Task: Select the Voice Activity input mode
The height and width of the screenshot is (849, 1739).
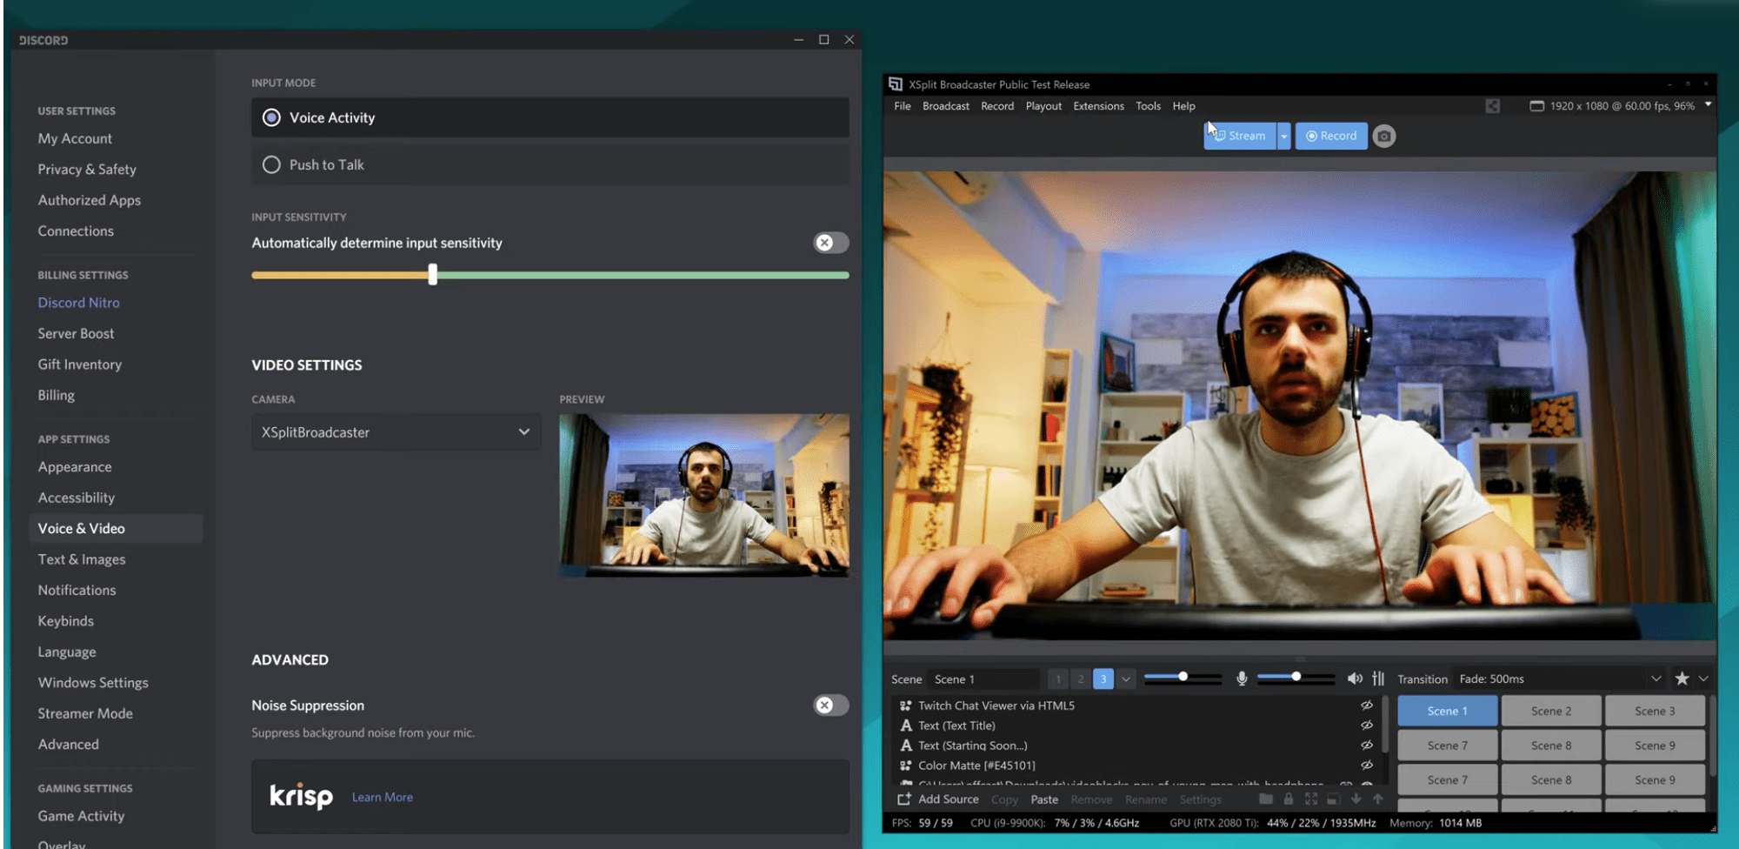Action: point(550,117)
